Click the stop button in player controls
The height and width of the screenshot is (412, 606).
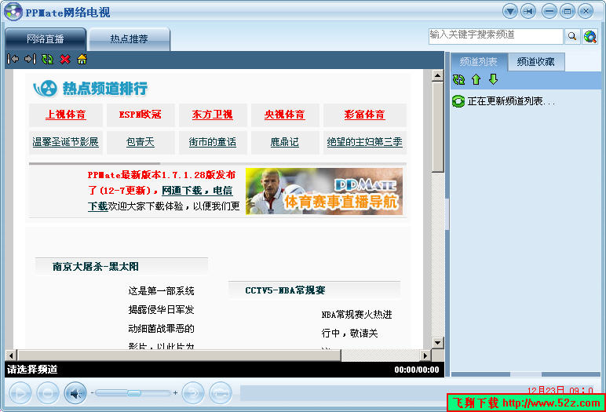tap(48, 393)
